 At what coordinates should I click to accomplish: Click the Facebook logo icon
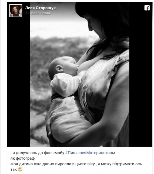tap(147, 8)
